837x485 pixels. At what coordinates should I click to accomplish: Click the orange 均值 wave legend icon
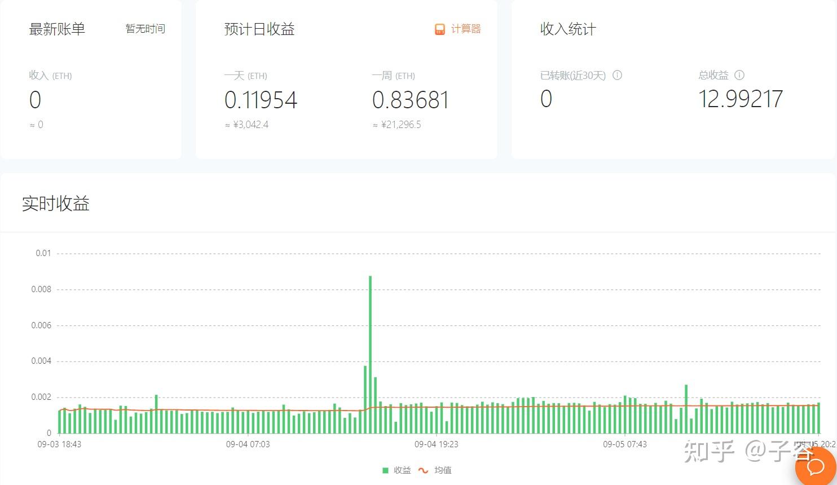[x=423, y=470]
